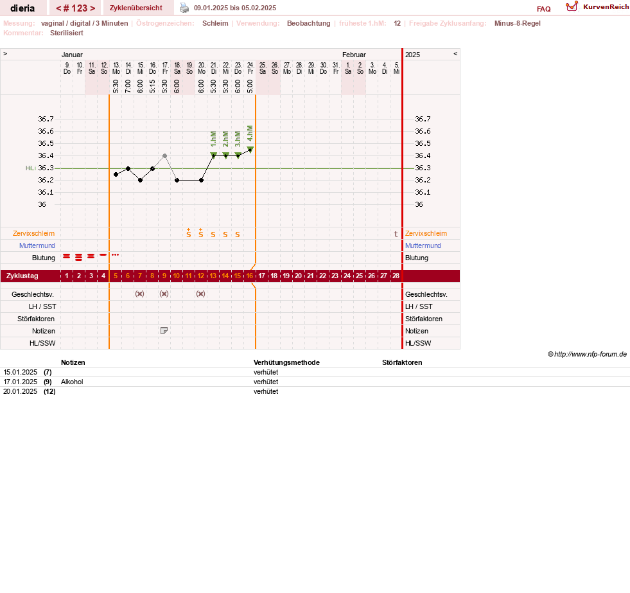Click the left HL/SSW row label
Screen dimensions: 630x593
click(x=42, y=343)
